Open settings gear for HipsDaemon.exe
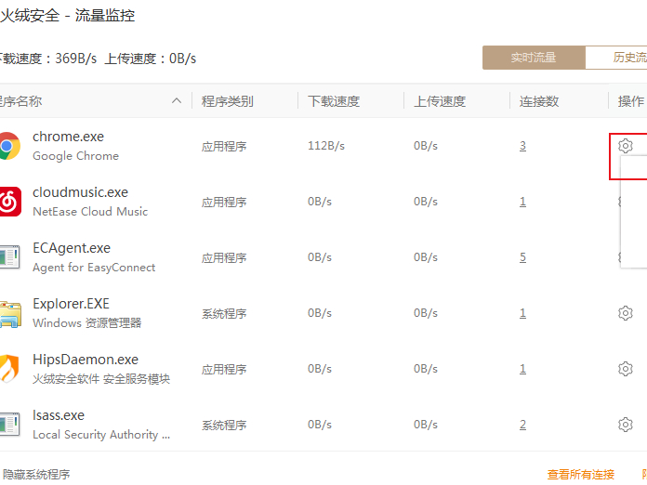The width and height of the screenshot is (647, 485). pos(625,369)
